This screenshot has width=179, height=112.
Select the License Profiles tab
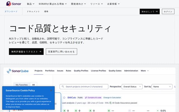click(98, 71)
